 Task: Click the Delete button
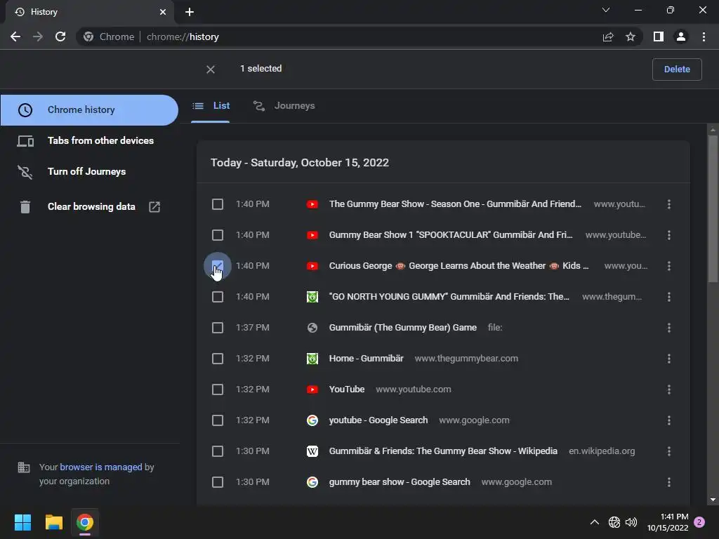[x=677, y=69]
